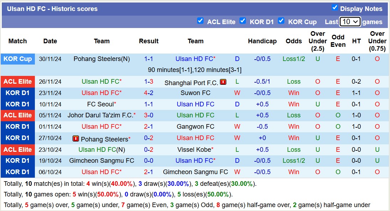Open the Gangwon FC team page

pyautogui.click(x=195, y=127)
